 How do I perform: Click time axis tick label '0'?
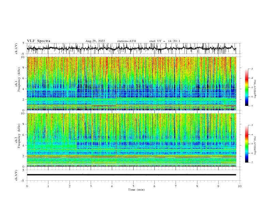(x=27, y=186)
